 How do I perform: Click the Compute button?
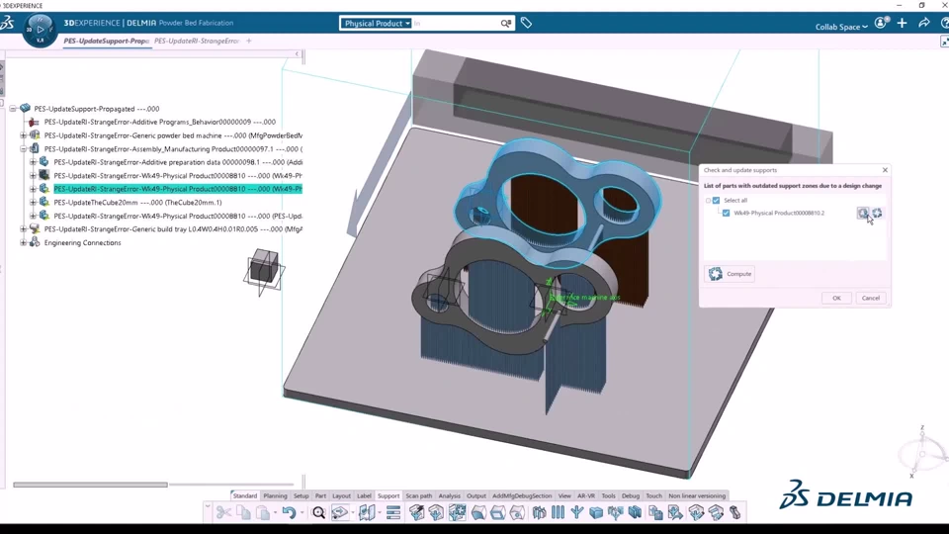tap(730, 274)
